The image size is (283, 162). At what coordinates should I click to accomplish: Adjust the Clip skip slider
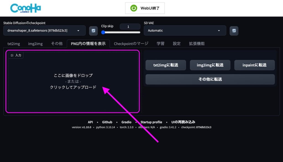tap(120, 32)
